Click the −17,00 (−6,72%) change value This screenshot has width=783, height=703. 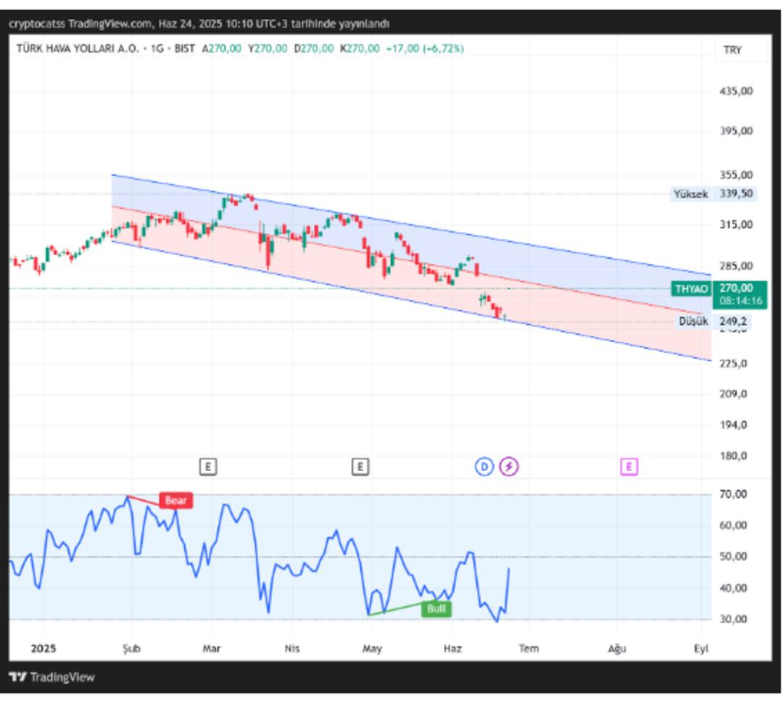click(425, 49)
